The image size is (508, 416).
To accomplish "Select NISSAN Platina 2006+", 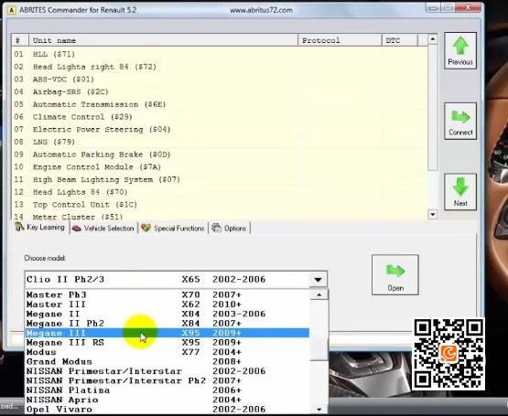I will point(168,390).
